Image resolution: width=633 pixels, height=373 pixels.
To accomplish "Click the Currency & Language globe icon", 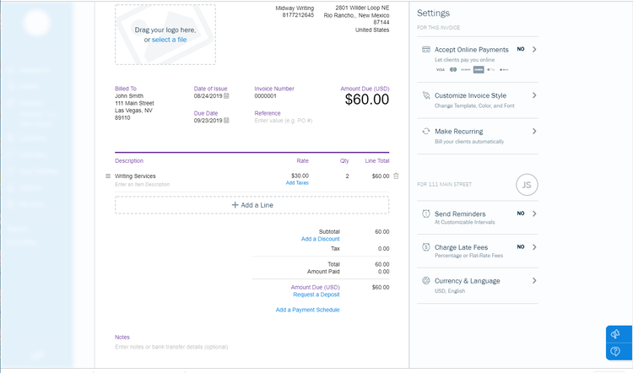I will 426,280.
